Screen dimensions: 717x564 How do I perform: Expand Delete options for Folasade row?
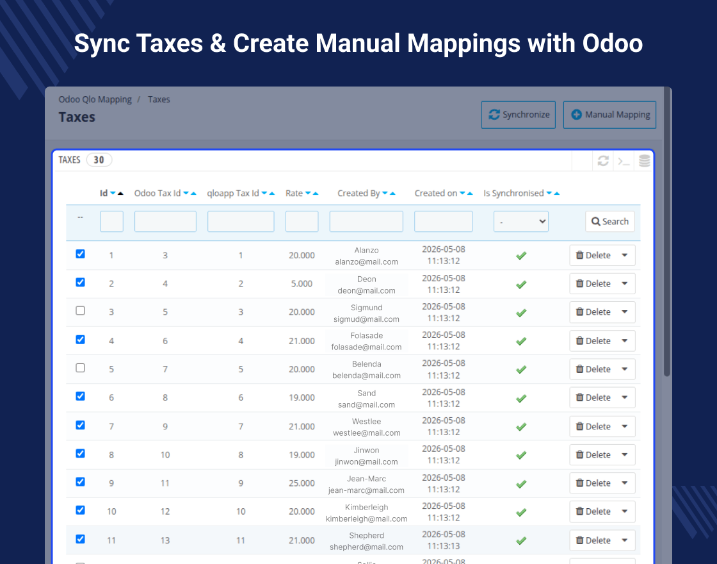(x=625, y=340)
